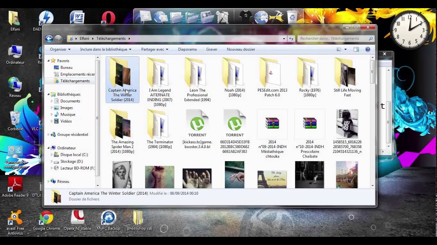Open the Still Life Moving Fast folder
This screenshot has height=245, width=437.
[347, 77]
